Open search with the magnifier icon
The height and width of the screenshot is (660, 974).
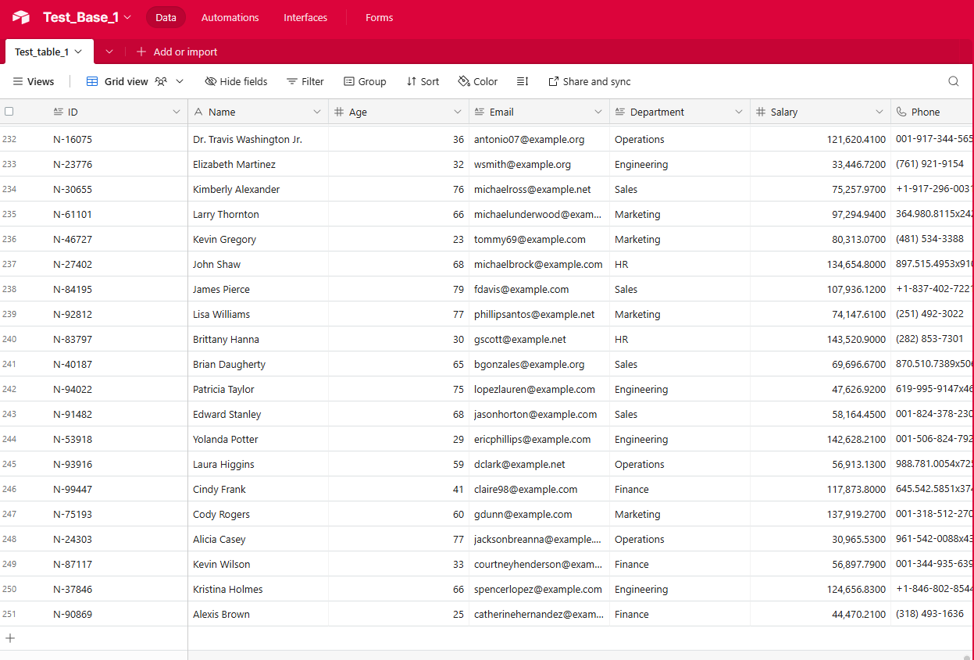(954, 81)
